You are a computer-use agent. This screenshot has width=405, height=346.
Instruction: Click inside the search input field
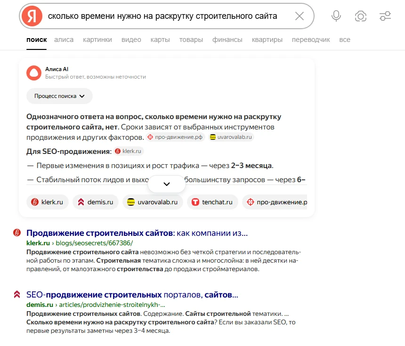tap(165, 16)
